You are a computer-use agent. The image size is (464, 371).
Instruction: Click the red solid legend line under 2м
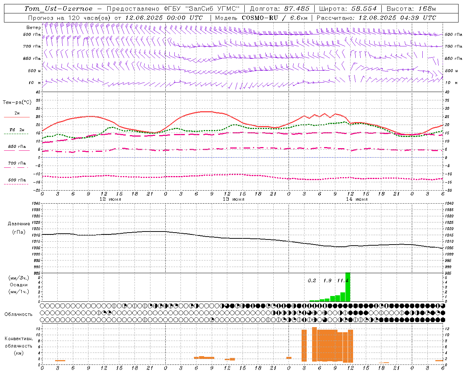pos(17,117)
